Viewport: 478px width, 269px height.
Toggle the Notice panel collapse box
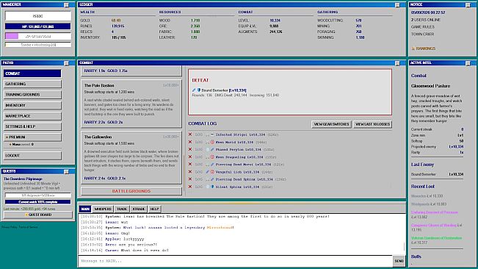pyautogui.click(x=468, y=5)
